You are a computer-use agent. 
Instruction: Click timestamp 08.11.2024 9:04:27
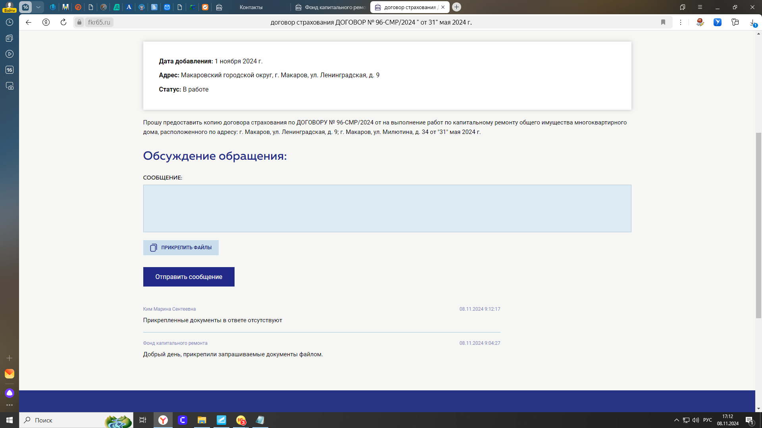480,343
